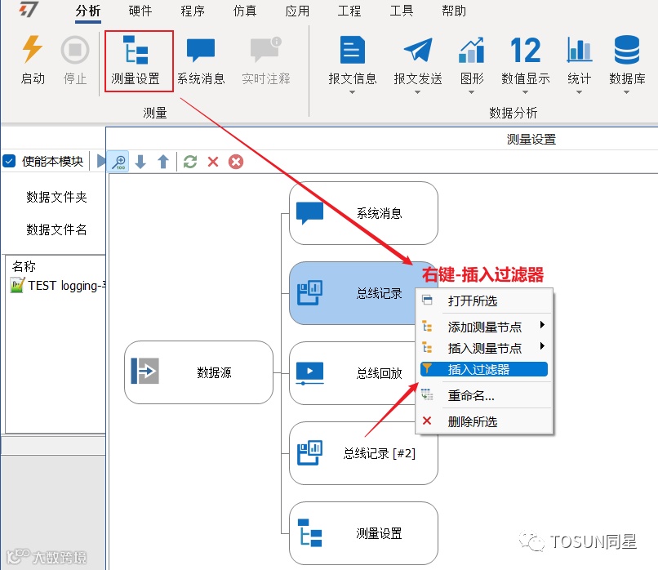Open the 图形 chart icon
Screen dimensions: 658x570
pyautogui.click(x=472, y=50)
